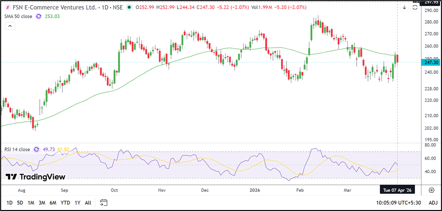The width and height of the screenshot is (442, 211).
Task: Show the All time range
Action: click(88, 203)
